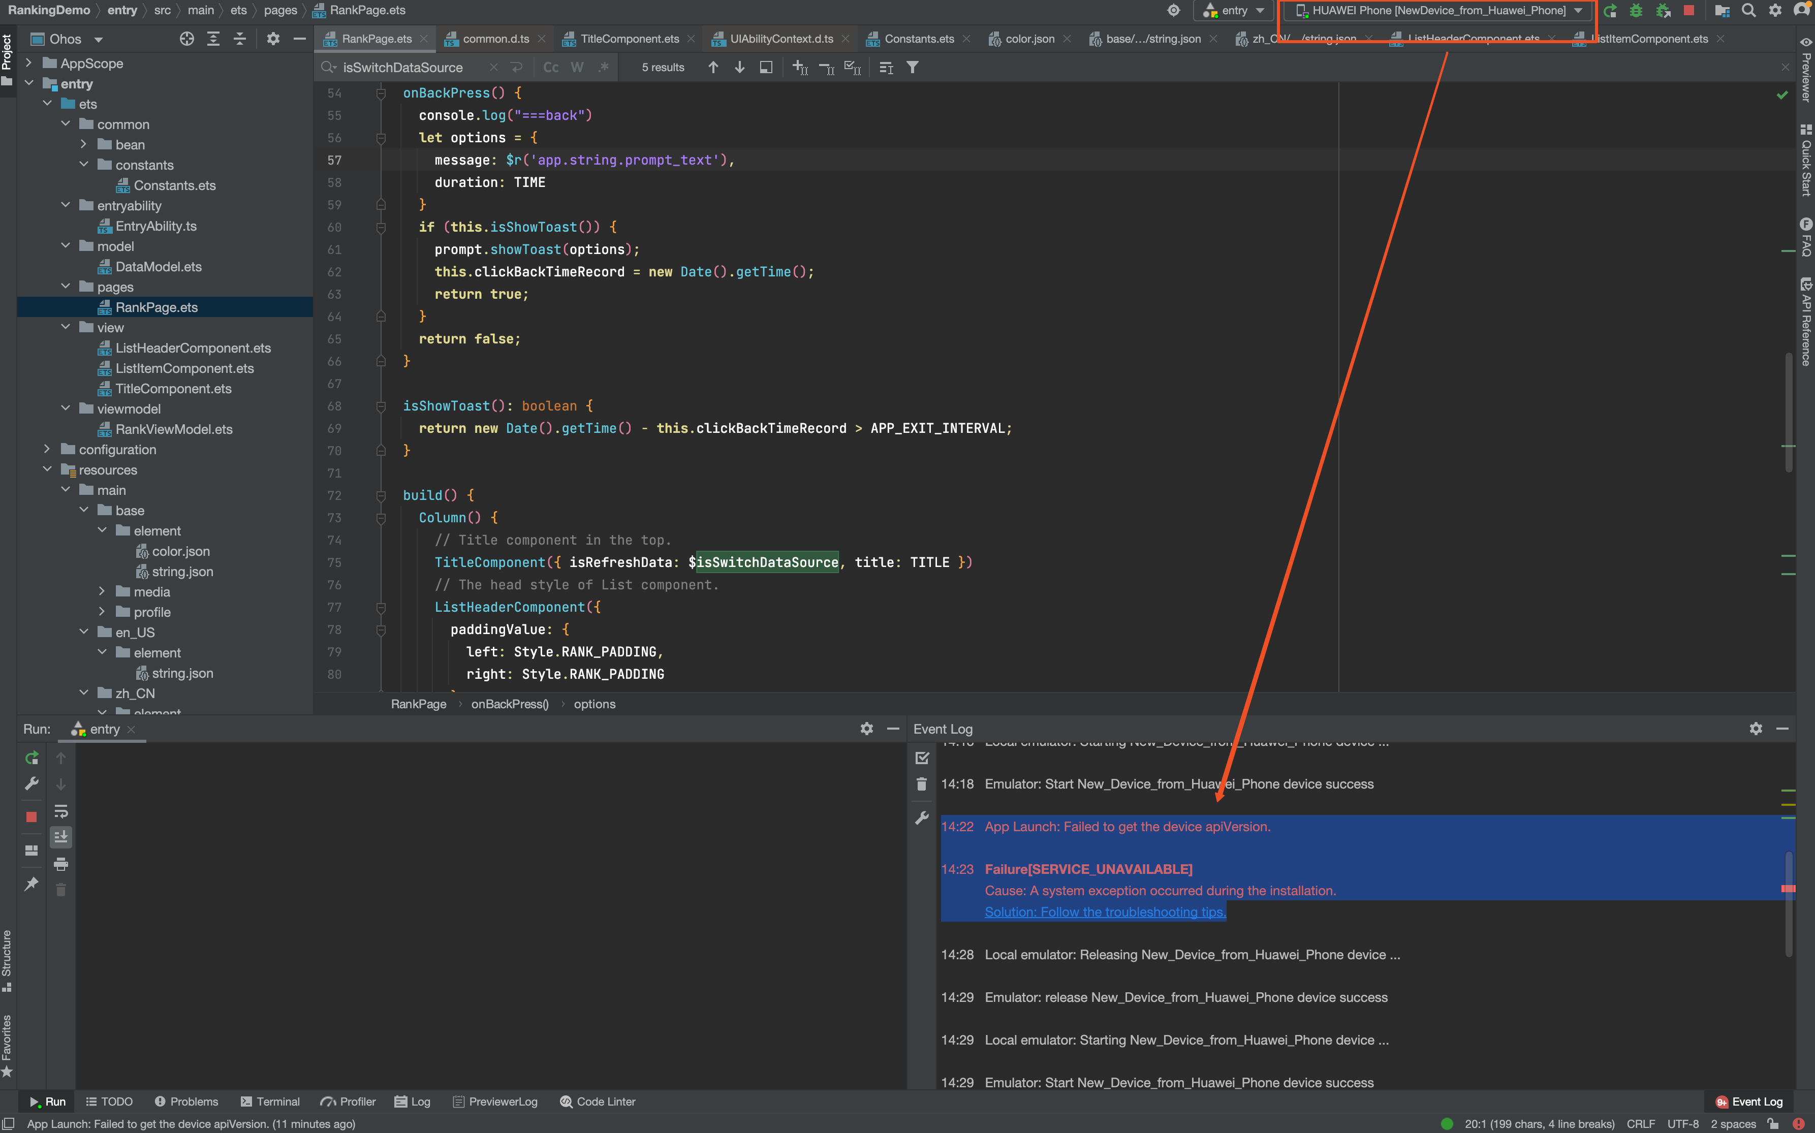Click the green Rerun entry toolbar icon
The width and height of the screenshot is (1815, 1133).
click(x=1610, y=11)
